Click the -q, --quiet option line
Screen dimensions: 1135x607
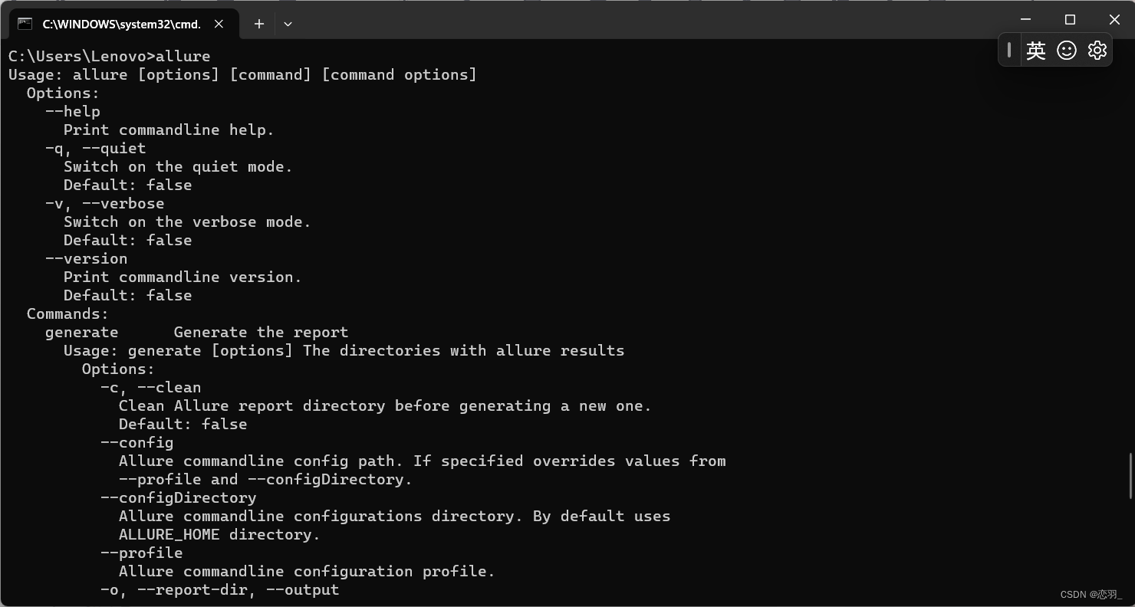point(95,148)
